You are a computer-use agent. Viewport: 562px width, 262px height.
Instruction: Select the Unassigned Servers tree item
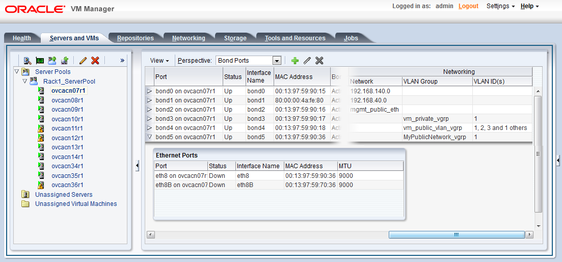click(64, 194)
